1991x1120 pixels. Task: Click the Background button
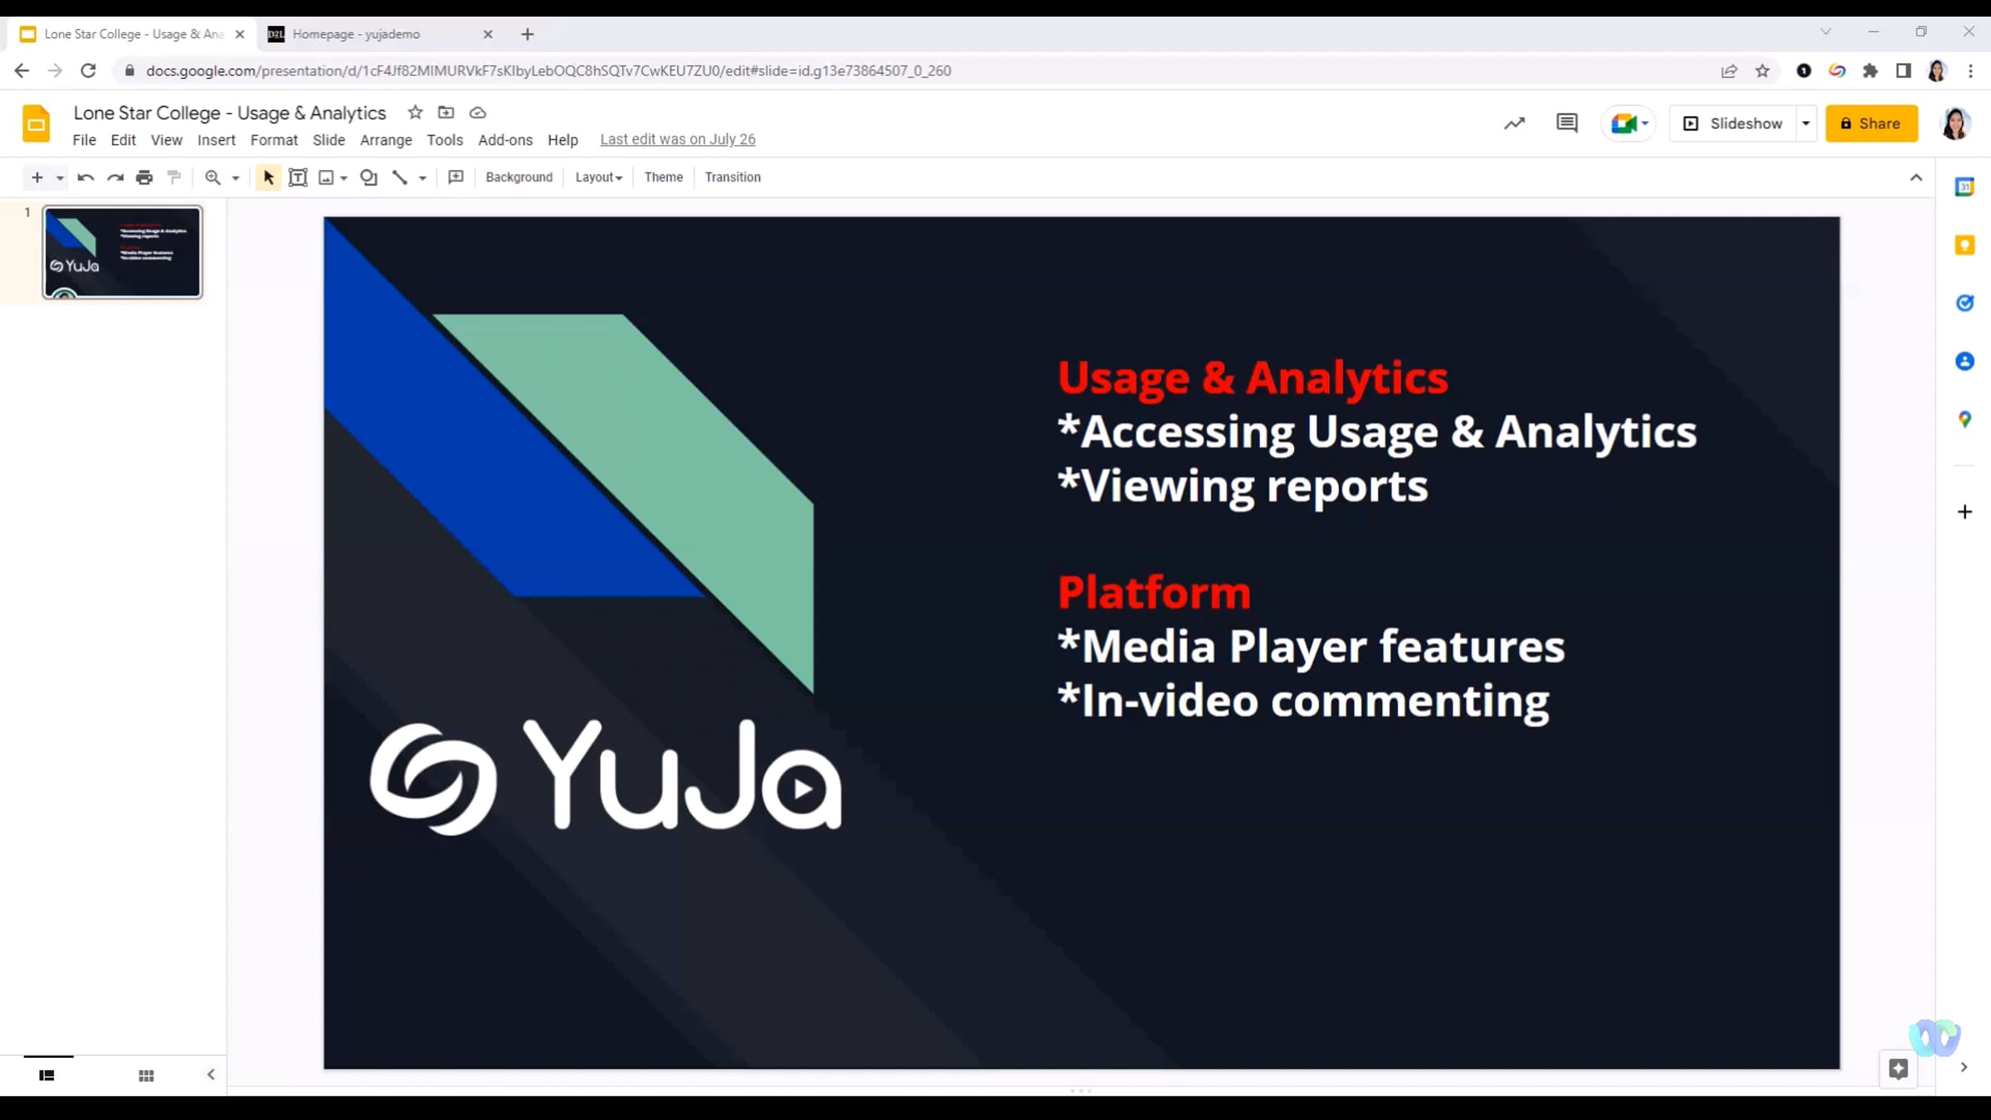tap(519, 178)
